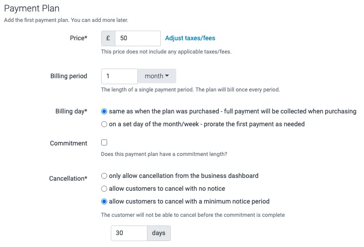Click the Payment Plan heading

[32, 8]
